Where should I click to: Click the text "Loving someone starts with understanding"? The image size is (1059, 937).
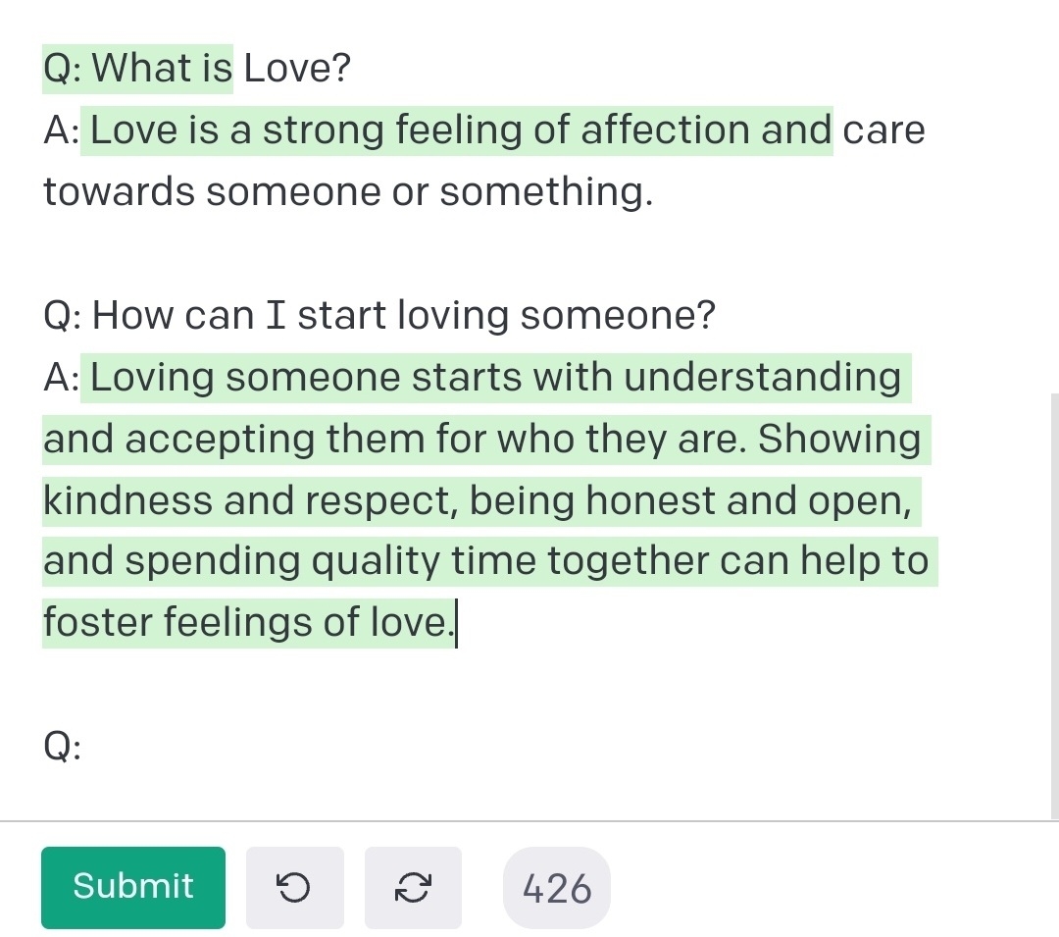click(x=496, y=378)
